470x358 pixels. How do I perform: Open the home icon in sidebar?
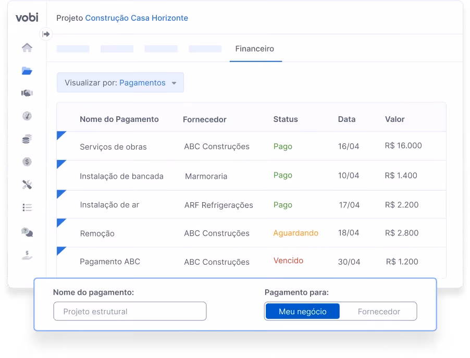[27, 47]
